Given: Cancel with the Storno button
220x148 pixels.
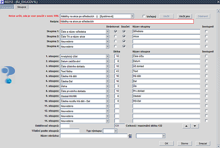Looking at the screenshot, I should coord(184,143).
